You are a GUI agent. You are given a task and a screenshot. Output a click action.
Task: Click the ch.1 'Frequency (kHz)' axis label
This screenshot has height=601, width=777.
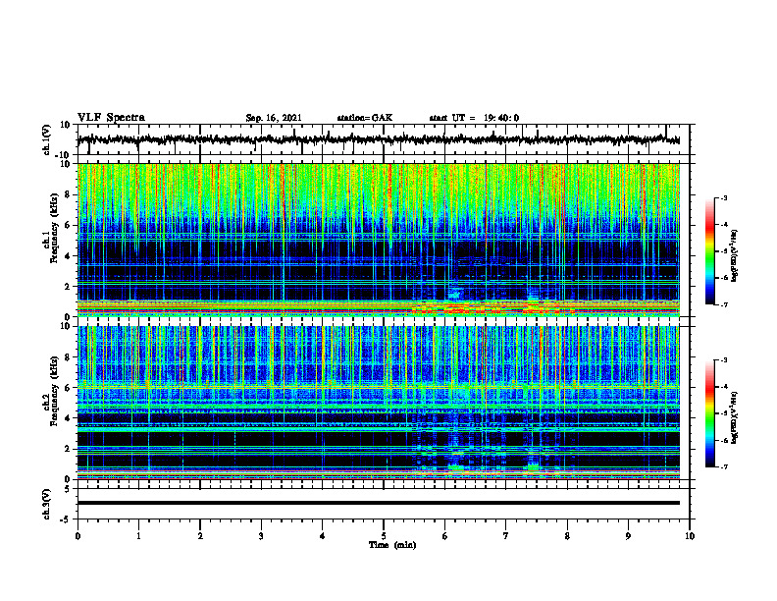point(54,227)
